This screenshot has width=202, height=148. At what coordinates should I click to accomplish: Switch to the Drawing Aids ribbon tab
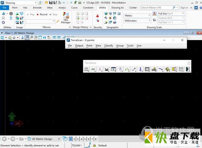tap(117, 7)
